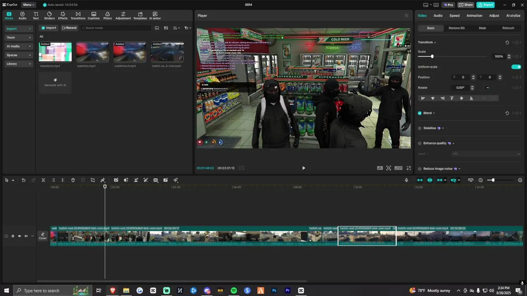The image size is (527, 296).
Task: Click the Undo arrow in timeline toolbar
Action: [23, 180]
